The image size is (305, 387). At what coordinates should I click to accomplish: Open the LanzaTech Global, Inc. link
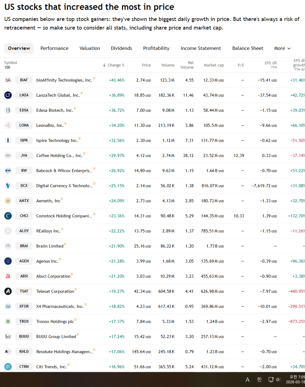pos(58,95)
